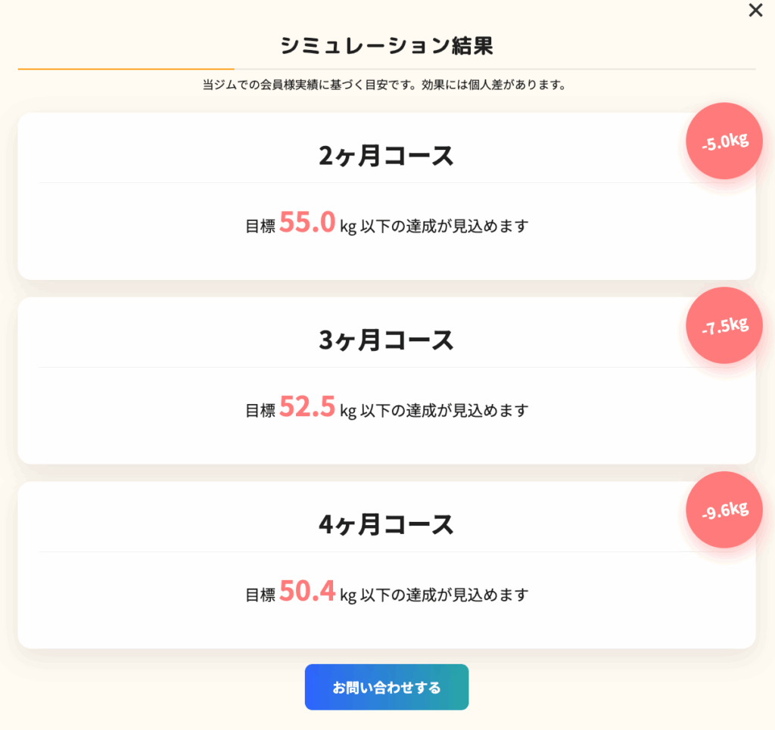The height and width of the screenshot is (730, 775).
Task: Select the pink circle on the 2ヶ月コース card
Action: click(724, 141)
